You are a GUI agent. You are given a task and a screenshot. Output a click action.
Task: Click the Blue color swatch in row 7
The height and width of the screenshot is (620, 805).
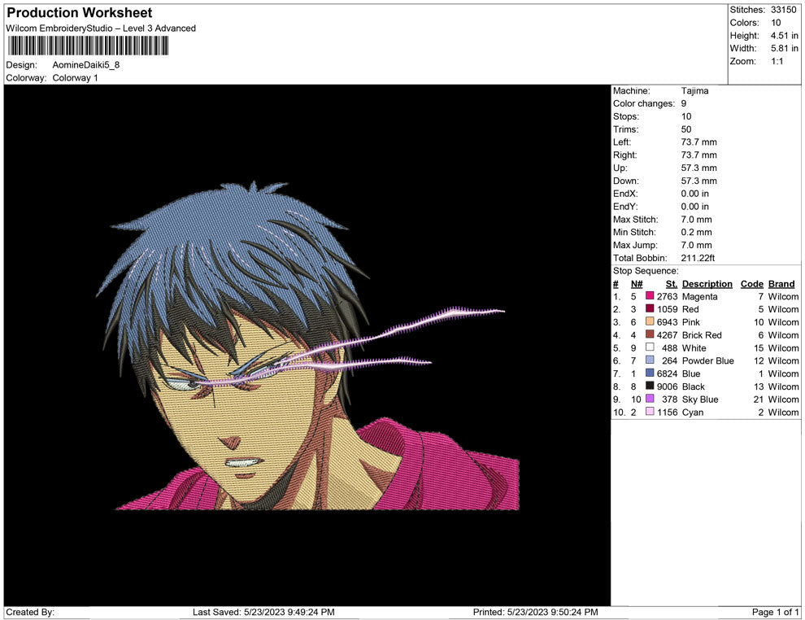click(650, 373)
